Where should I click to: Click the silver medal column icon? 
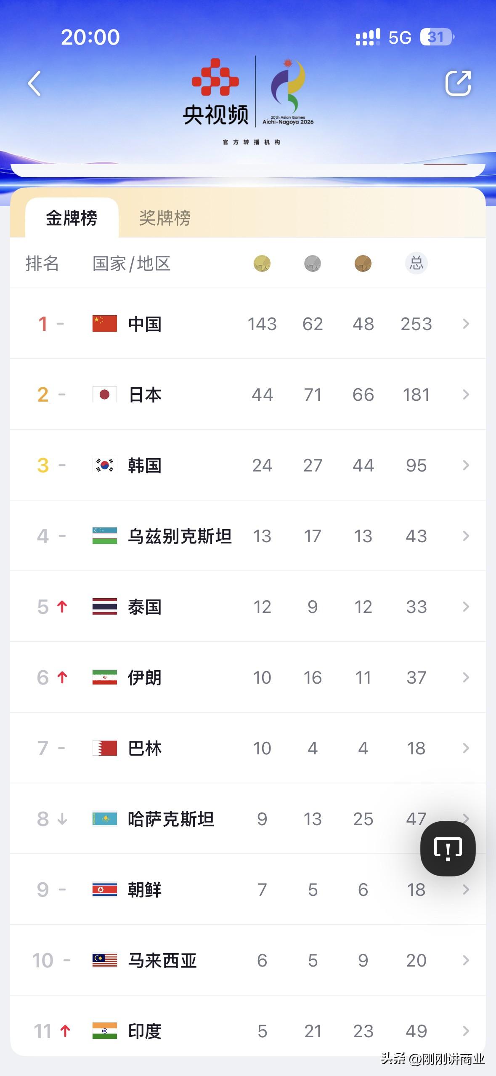313,264
